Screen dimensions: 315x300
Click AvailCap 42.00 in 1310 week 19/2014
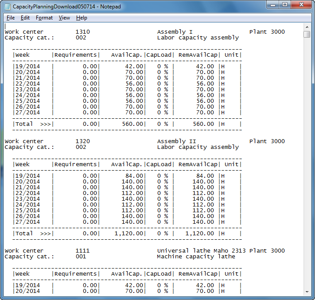(134, 66)
